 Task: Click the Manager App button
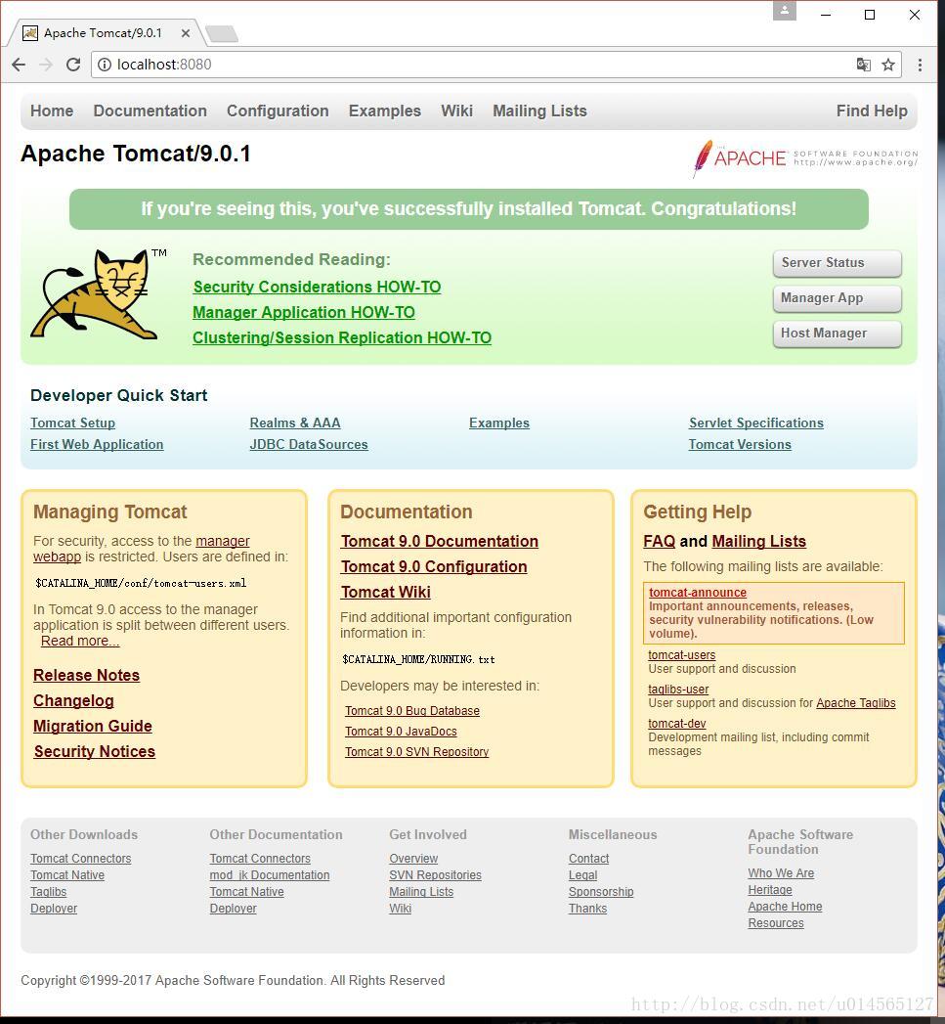838,298
